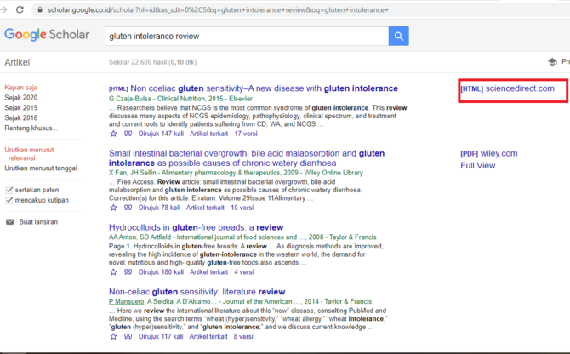Screen dimensions: 570x354
Task: Open Non-celiac gluten sensitivity: literature review
Action: pyautogui.click(x=197, y=292)
